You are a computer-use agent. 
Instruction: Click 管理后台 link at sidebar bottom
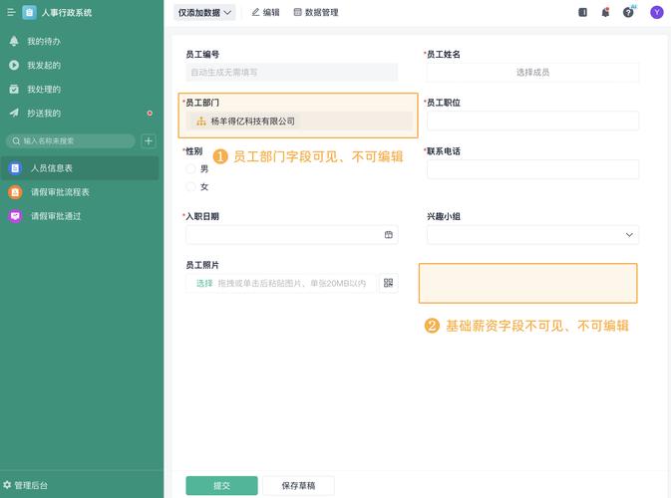coord(26,485)
